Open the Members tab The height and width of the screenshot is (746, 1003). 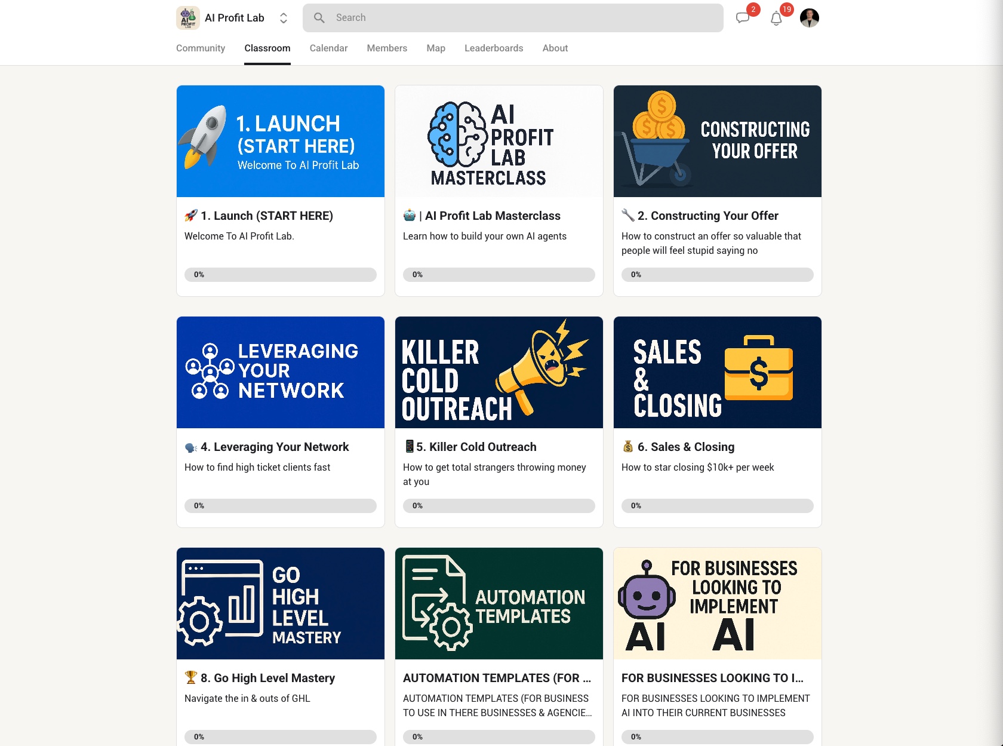point(387,48)
